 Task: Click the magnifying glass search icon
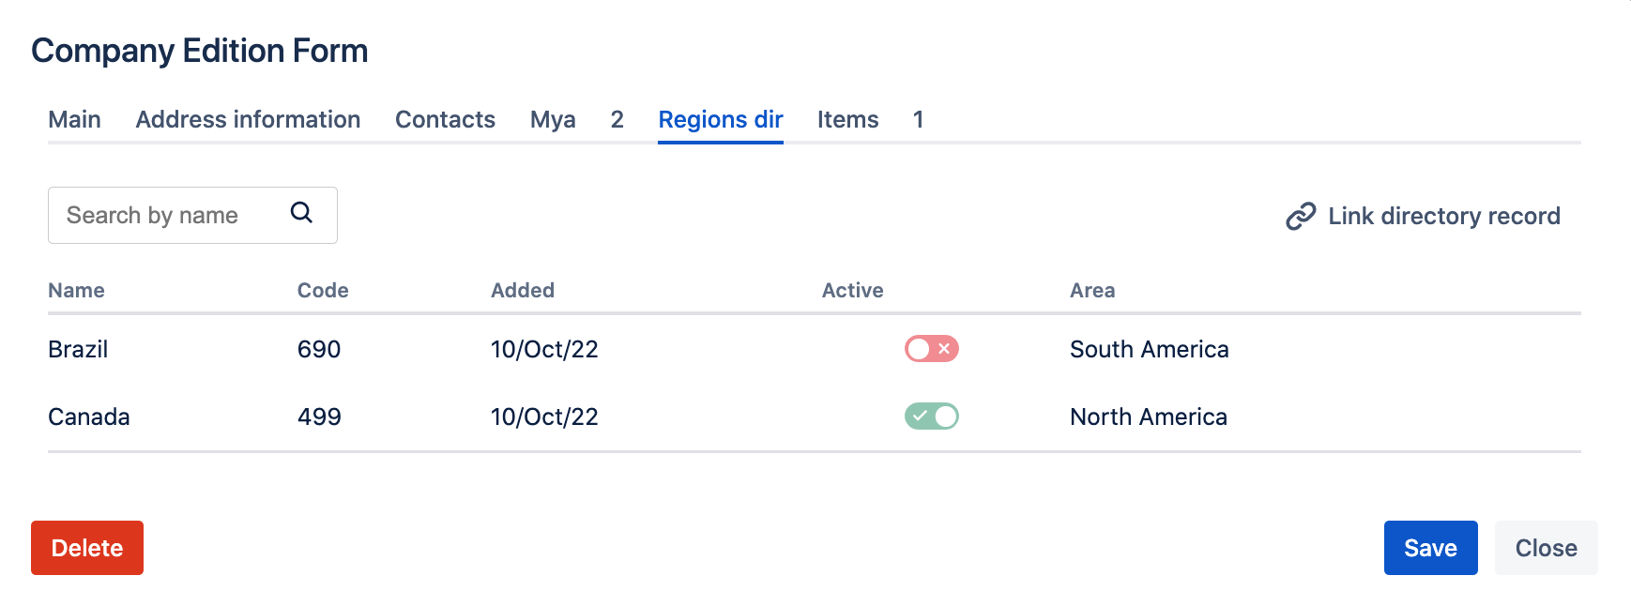(301, 213)
